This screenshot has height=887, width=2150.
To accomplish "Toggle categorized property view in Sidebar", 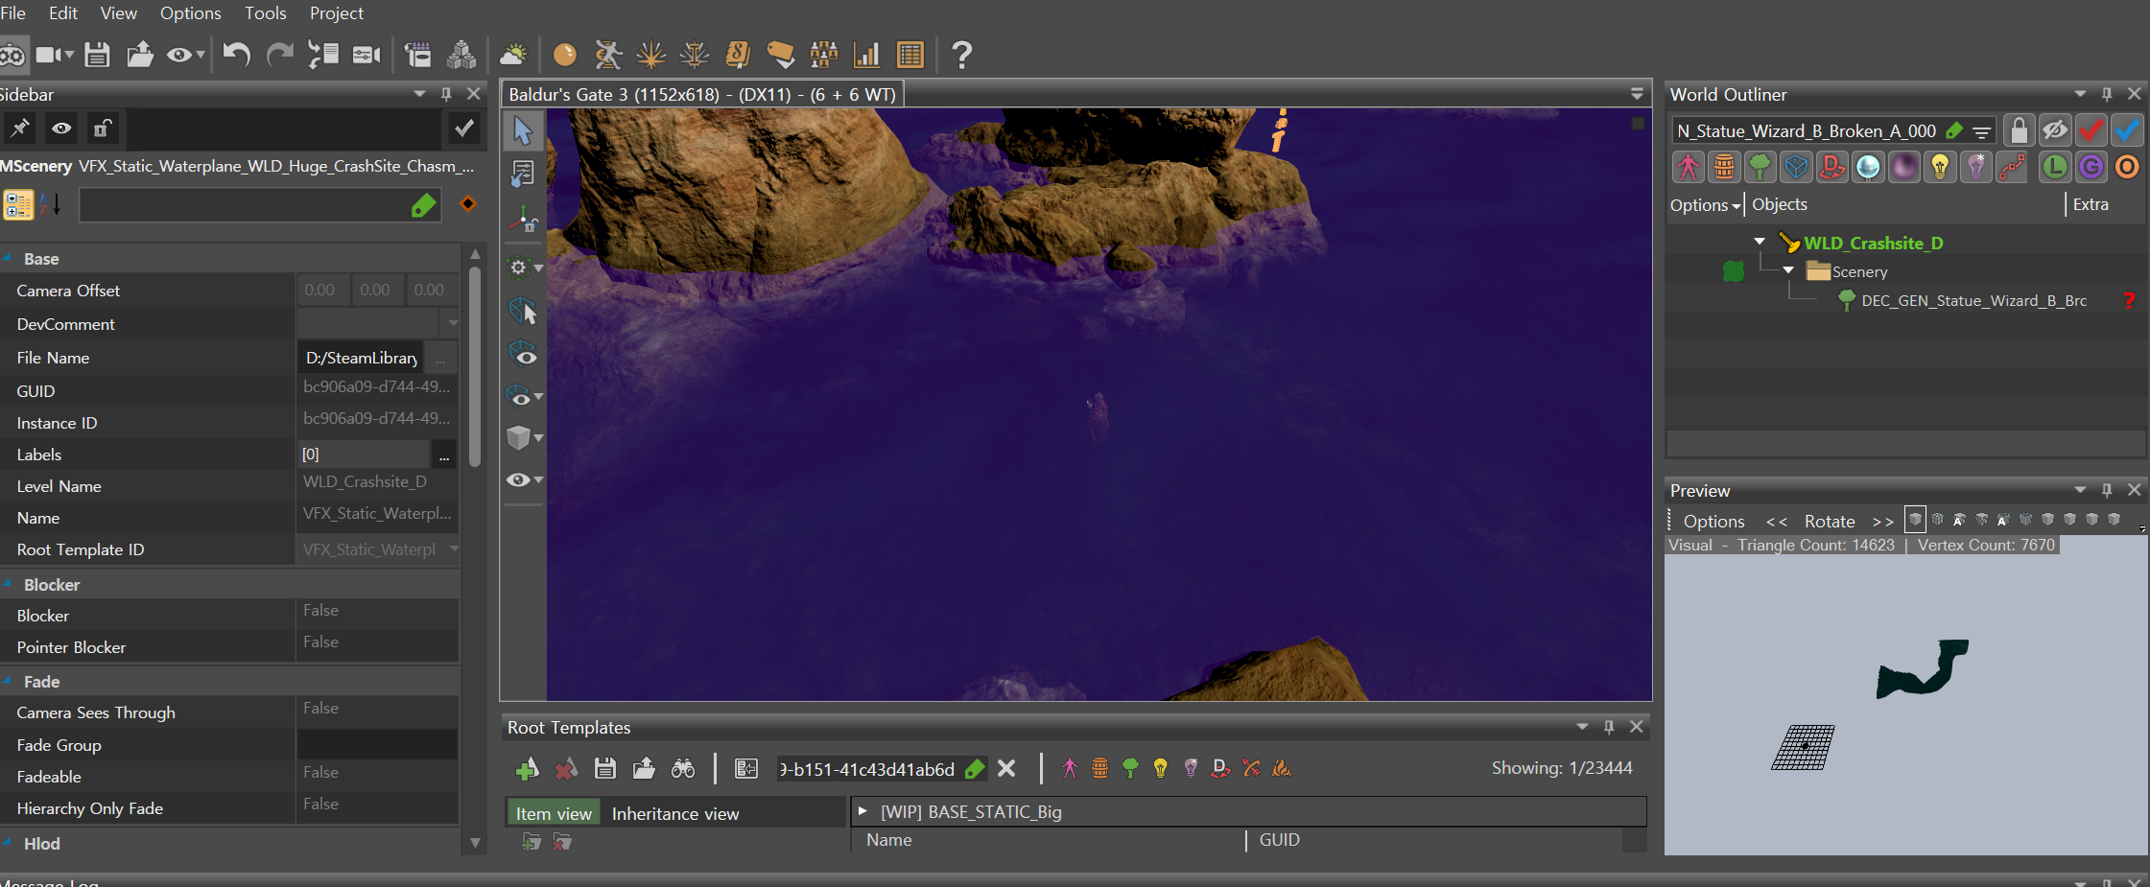I will pos(17,203).
